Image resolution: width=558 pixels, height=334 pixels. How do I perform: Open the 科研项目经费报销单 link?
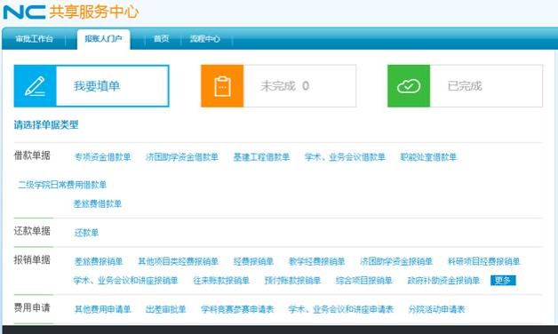(484, 261)
